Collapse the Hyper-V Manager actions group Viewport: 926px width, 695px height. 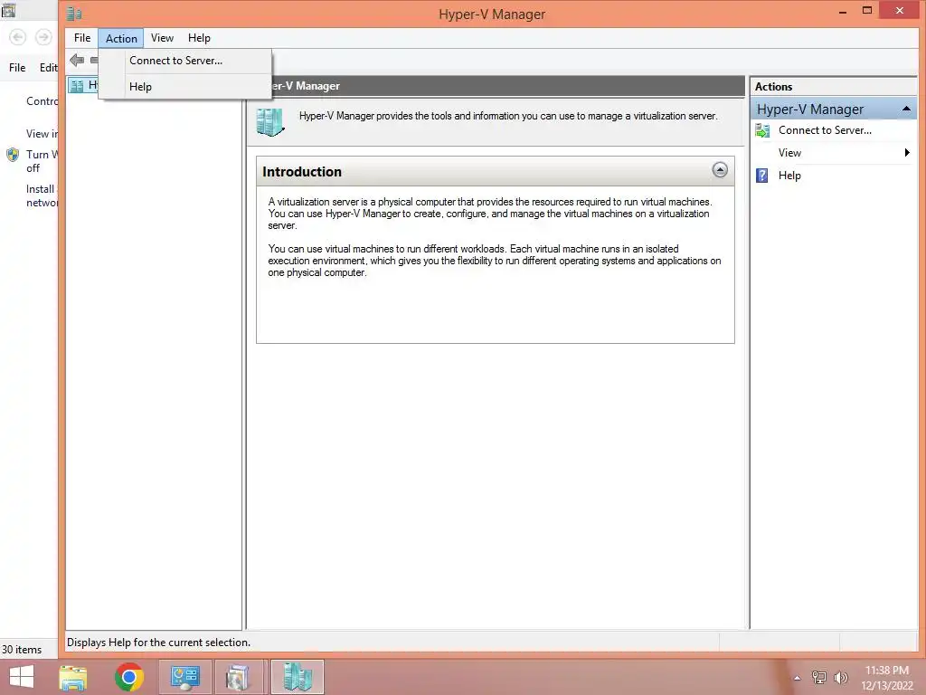(905, 109)
